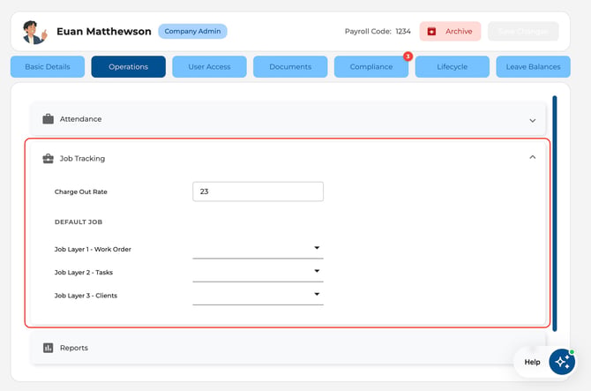
Task: Click the Company Admin badge
Action: pyautogui.click(x=192, y=31)
